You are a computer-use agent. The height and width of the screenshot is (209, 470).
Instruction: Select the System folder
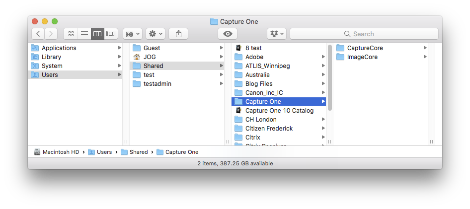[75, 66]
